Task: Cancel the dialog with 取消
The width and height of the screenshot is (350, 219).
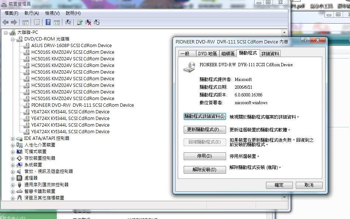Action: click(x=309, y=185)
